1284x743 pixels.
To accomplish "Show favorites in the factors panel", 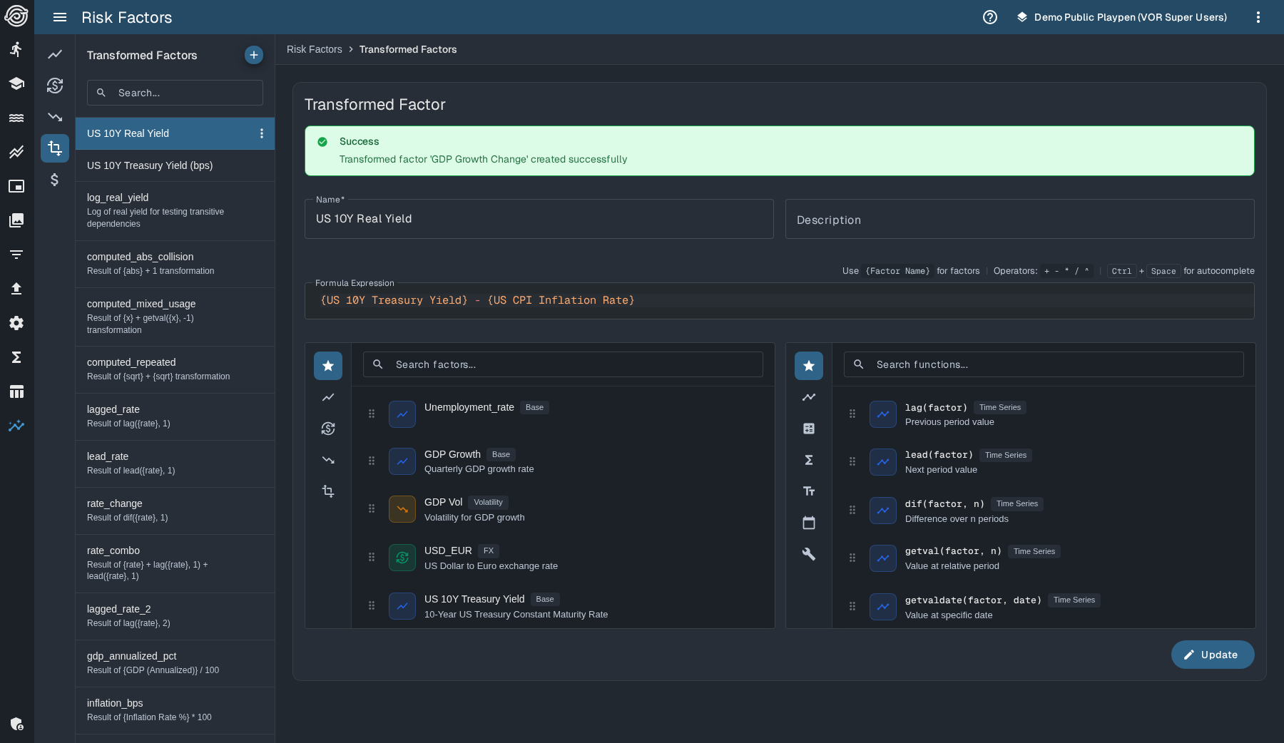I will pyautogui.click(x=328, y=366).
